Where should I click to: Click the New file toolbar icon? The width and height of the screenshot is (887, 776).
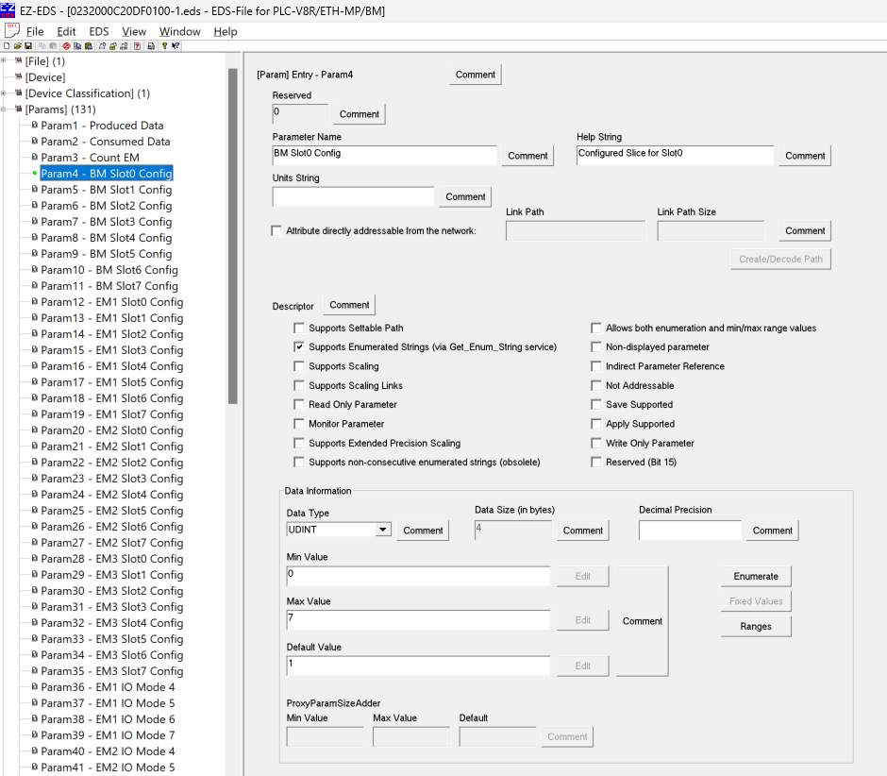pyautogui.click(x=7, y=46)
